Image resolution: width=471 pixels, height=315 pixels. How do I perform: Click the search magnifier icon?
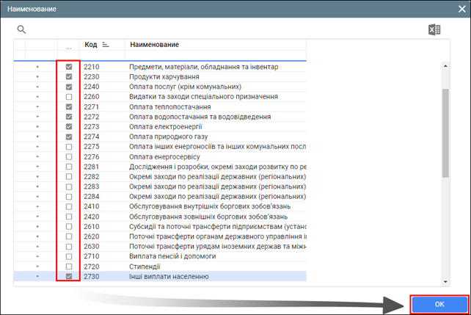point(21,29)
